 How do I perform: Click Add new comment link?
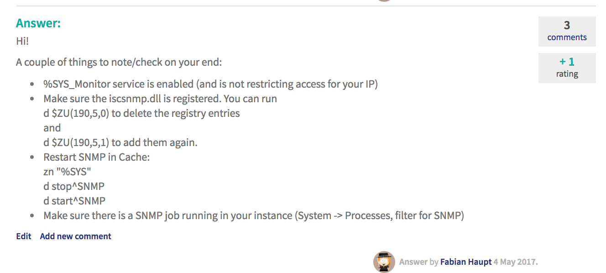(76, 236)
